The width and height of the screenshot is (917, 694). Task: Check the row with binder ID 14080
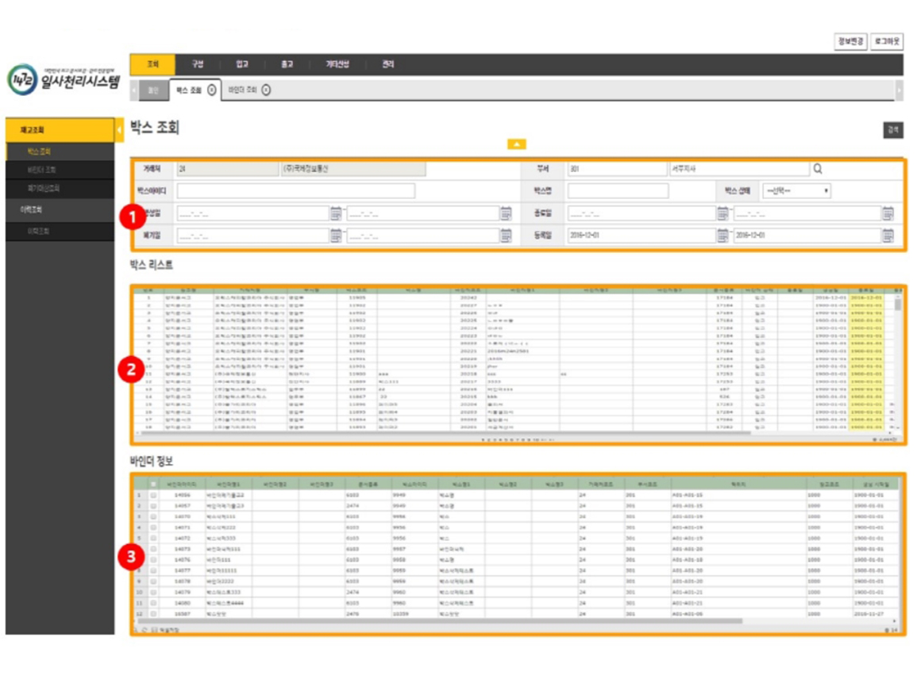pos(153,604)
